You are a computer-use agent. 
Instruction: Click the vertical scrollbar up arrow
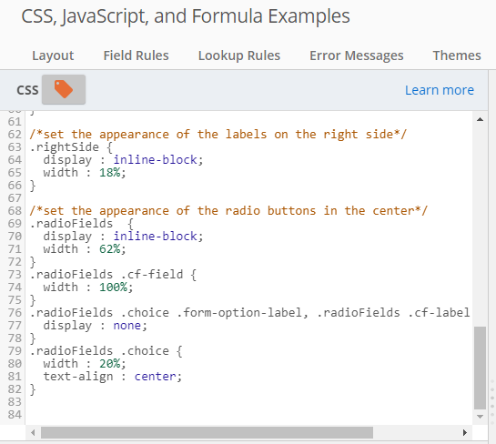pyautogui.click(x=480, y=119)
